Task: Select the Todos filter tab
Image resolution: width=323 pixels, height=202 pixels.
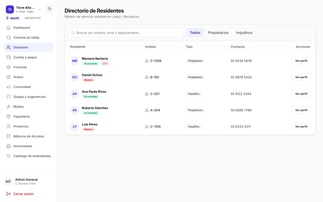Action: [195, 33]
